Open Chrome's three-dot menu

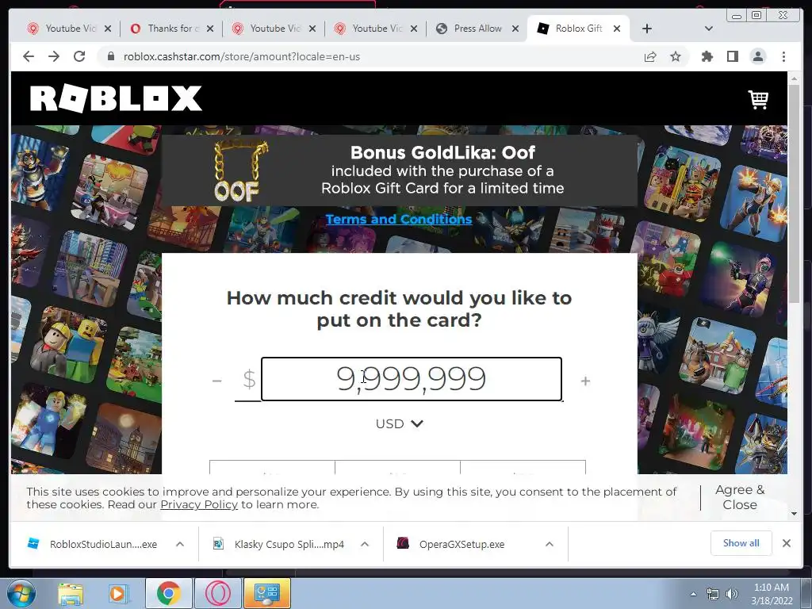783,56
